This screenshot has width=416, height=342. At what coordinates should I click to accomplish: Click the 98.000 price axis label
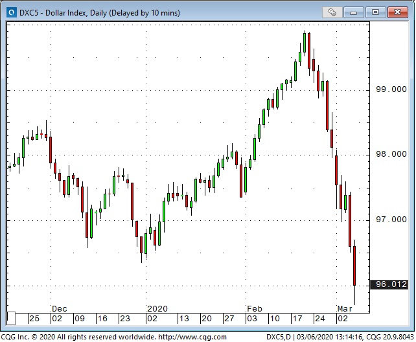coord(391,154)
